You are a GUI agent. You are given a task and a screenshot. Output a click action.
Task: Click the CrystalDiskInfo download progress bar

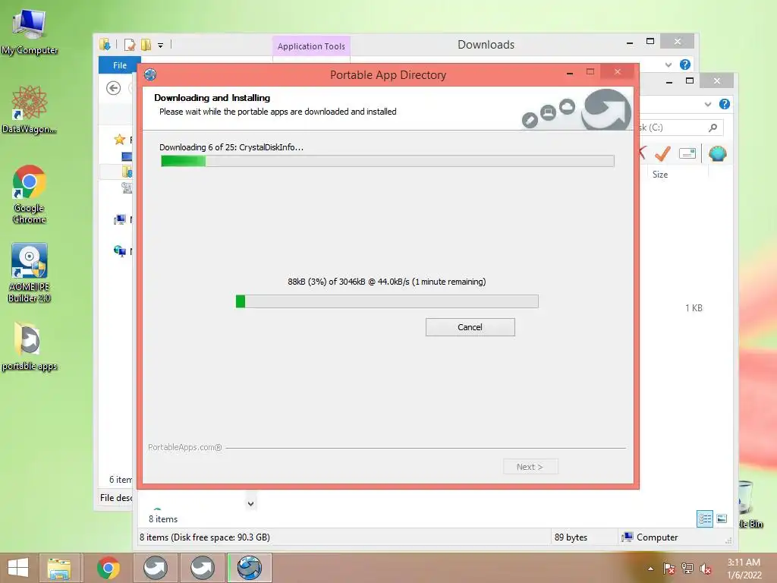click(387, 301)
